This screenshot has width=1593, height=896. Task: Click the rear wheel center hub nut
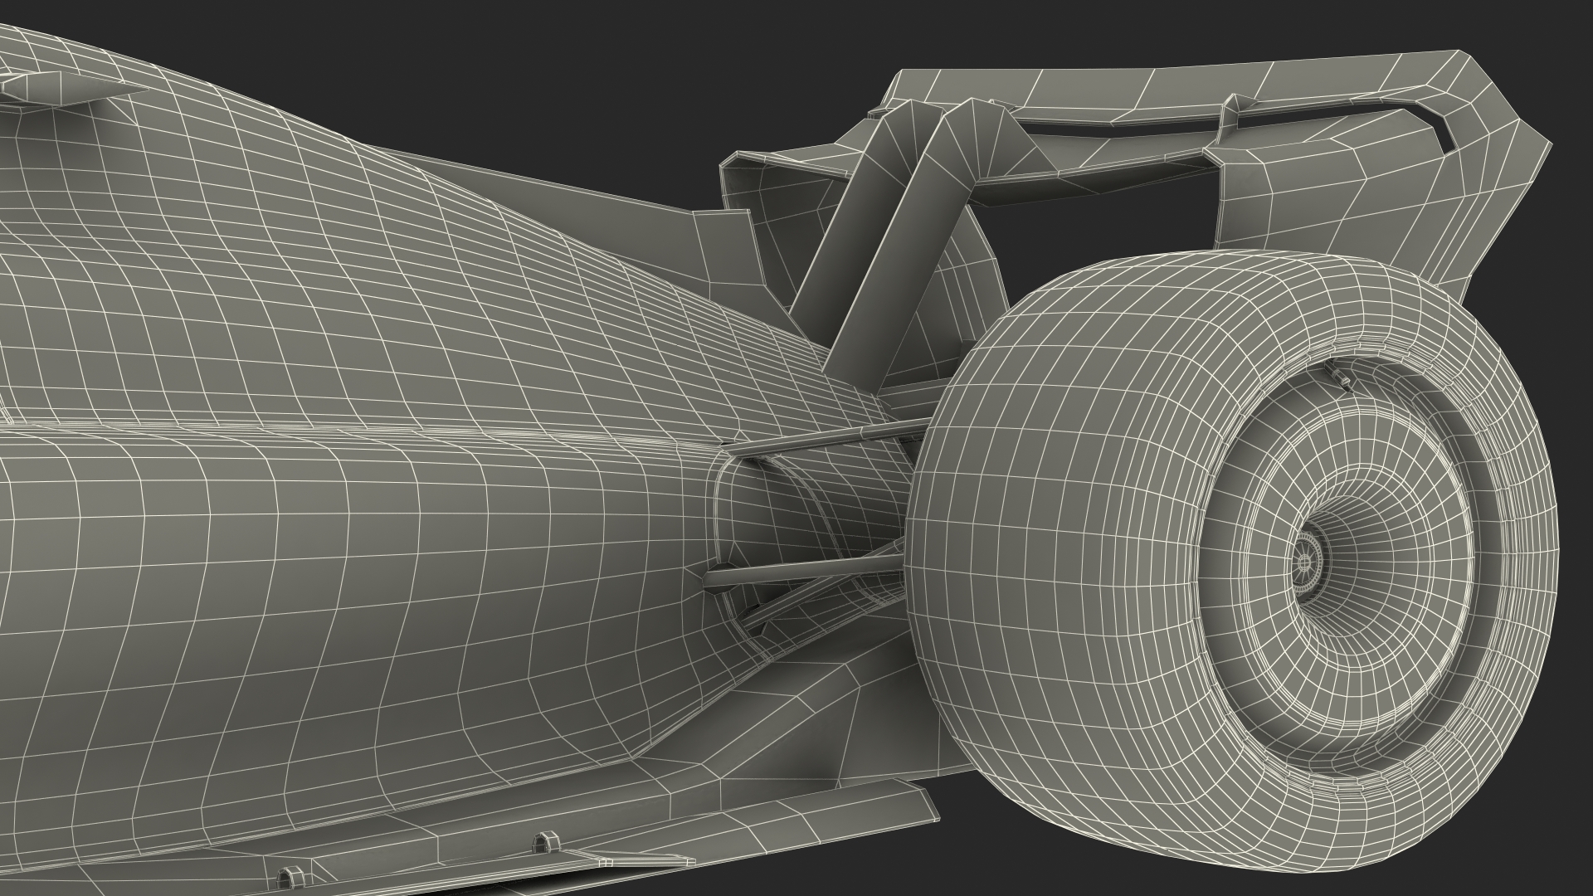(1304, 562)
